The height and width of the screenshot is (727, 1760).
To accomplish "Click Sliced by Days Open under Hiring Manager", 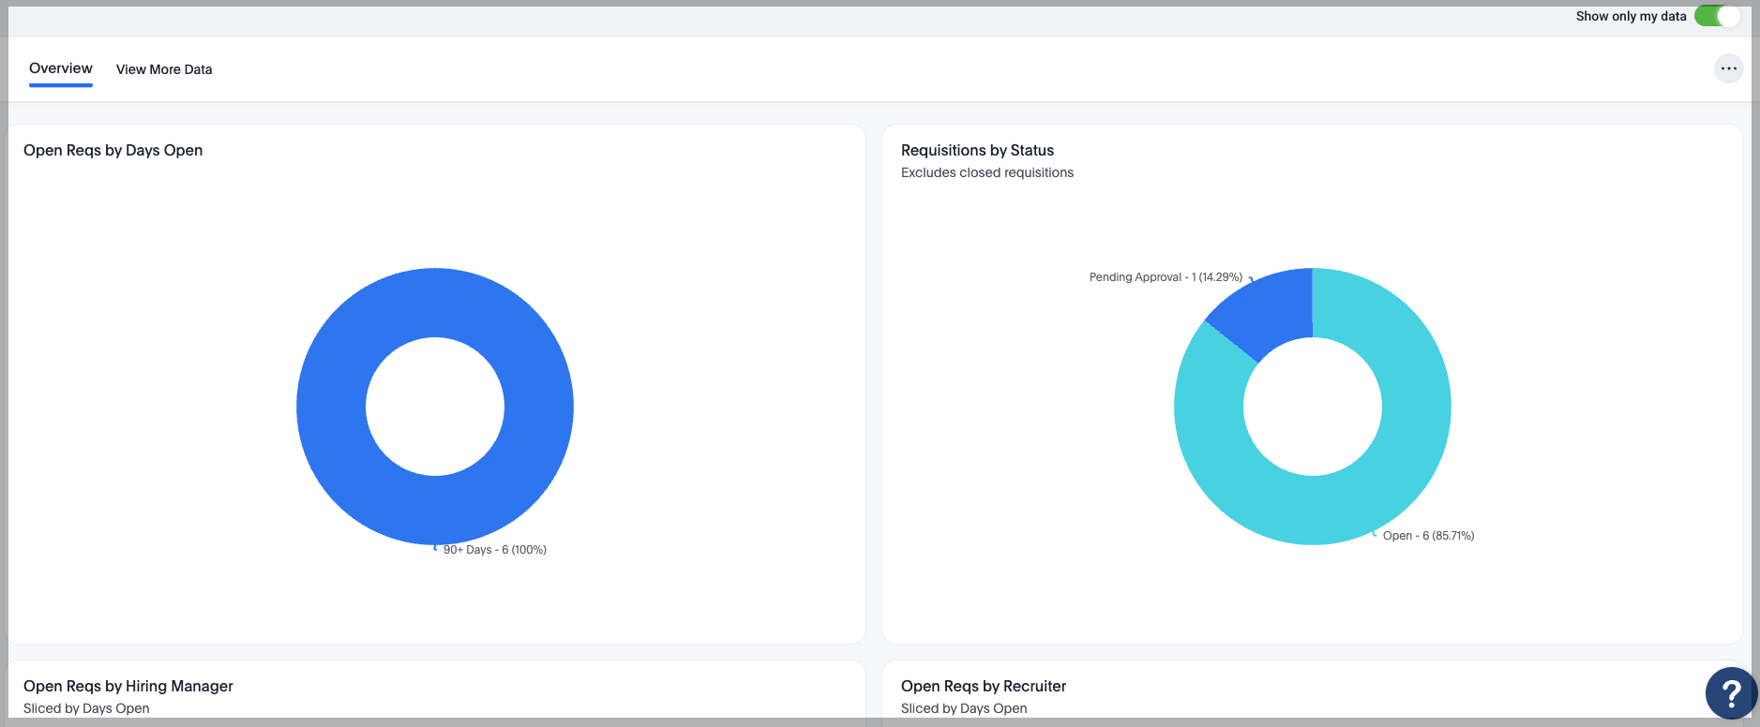I will click(x=86, y=708).
